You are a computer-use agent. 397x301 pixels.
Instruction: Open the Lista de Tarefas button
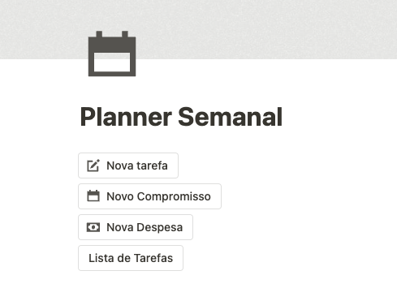pos(131,258)
